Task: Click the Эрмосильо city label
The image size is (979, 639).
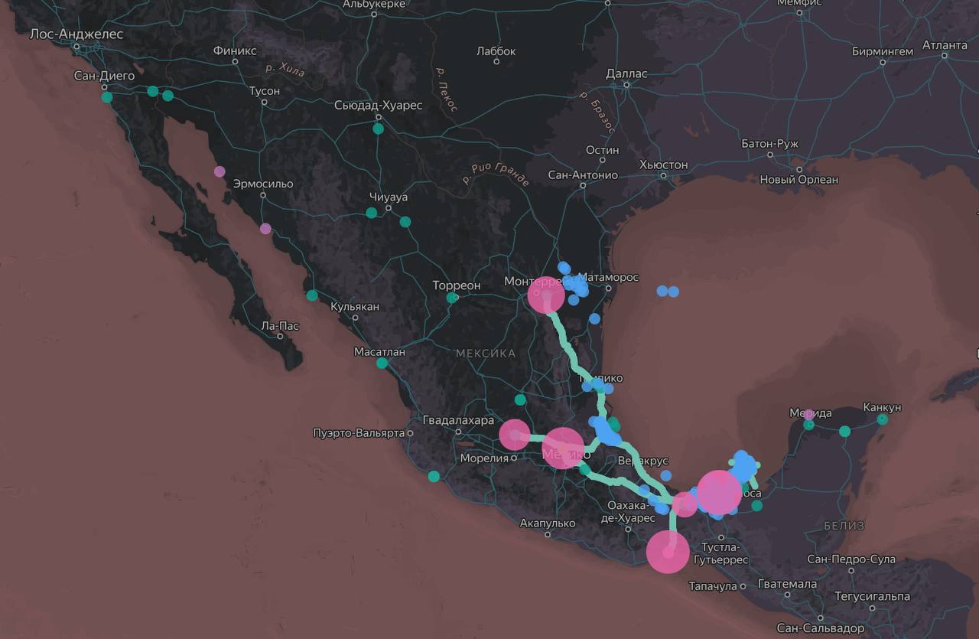Action: click(x=263, y=184)
